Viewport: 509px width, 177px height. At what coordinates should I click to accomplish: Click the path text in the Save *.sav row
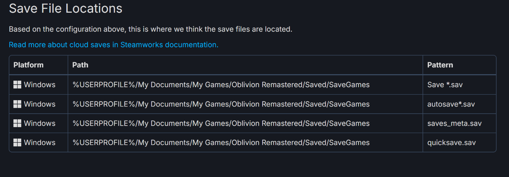coord(221,85)
